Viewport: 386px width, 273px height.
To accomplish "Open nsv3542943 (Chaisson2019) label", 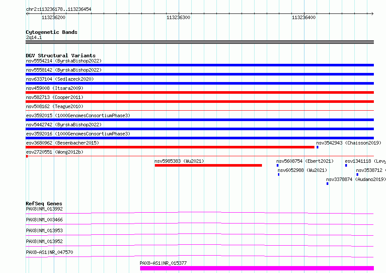I will point(349,143).
